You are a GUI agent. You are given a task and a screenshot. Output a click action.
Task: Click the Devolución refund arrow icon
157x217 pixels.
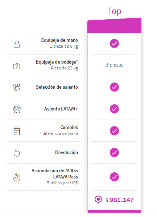17,153
